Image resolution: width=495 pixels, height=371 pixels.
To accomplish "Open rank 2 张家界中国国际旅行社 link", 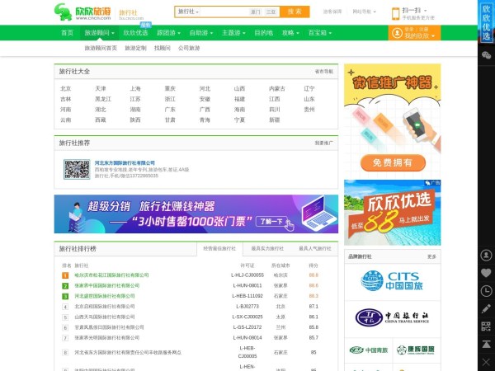I will tap(107, 285).
